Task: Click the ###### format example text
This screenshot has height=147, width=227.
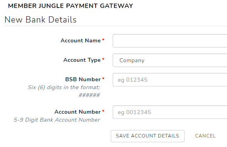Action: pos(89,95)
